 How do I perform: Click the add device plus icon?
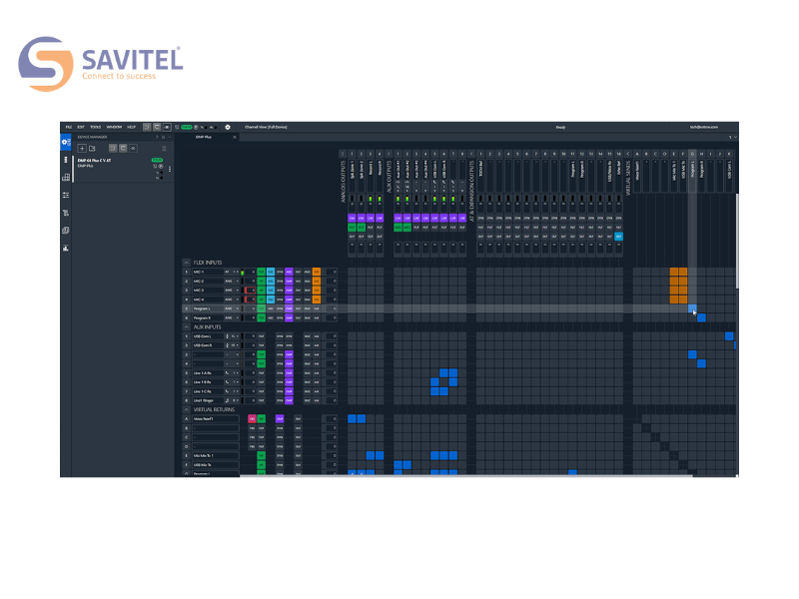[x=82, y=148]
